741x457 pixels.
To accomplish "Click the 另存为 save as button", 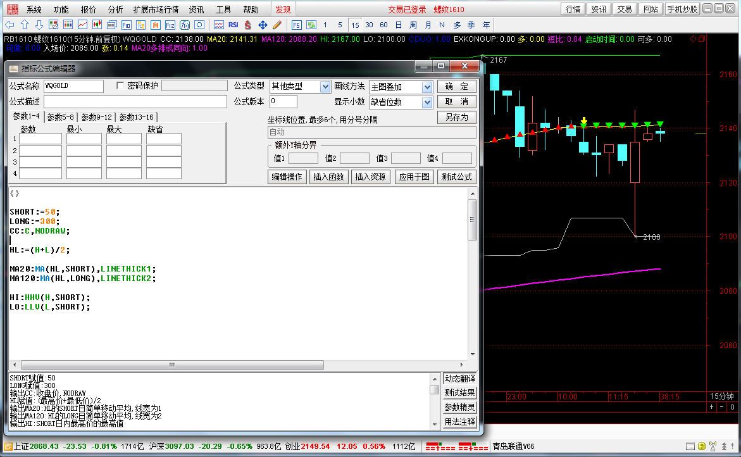I will coord(456,117).
